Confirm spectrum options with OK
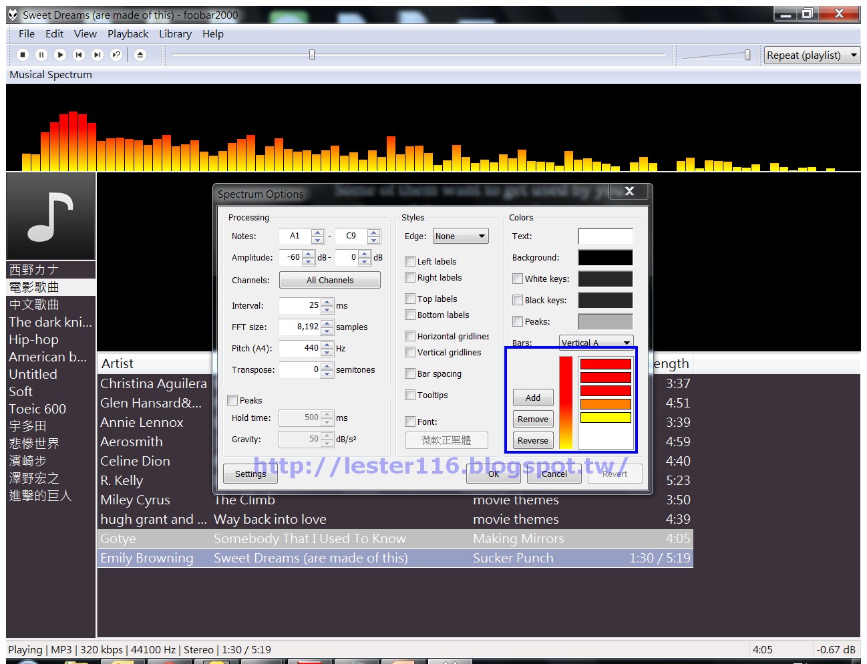Screen dimensions: 867x664 [494, 474]
